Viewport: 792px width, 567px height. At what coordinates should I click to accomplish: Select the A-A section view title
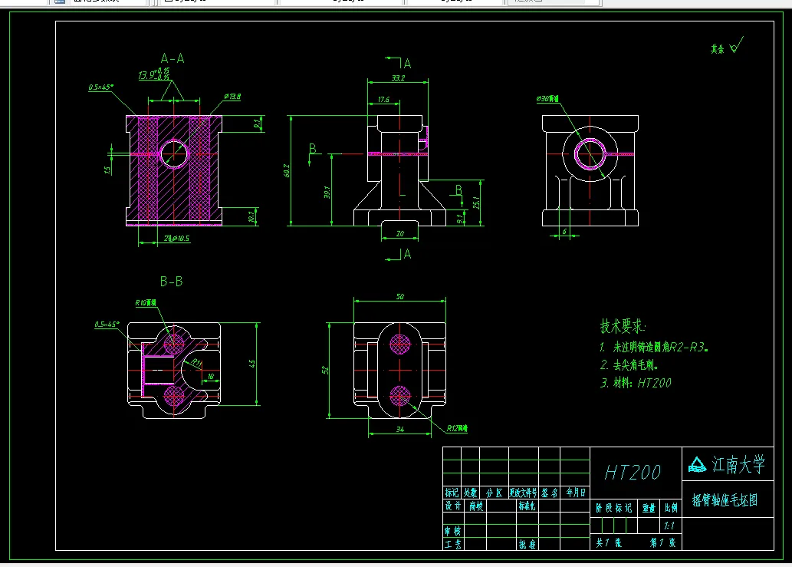[x=173, y=58]
